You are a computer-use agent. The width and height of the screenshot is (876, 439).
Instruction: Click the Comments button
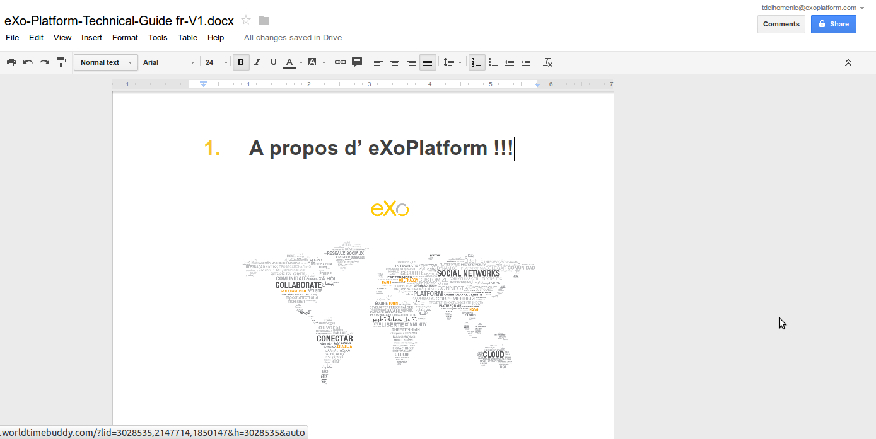[781, 24]
